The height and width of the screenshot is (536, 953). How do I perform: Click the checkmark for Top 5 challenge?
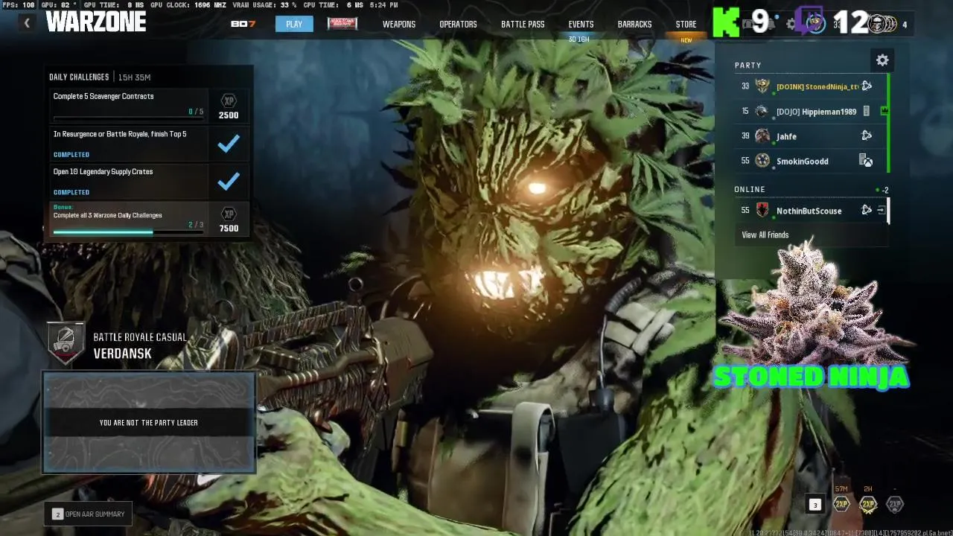(229, 144)
